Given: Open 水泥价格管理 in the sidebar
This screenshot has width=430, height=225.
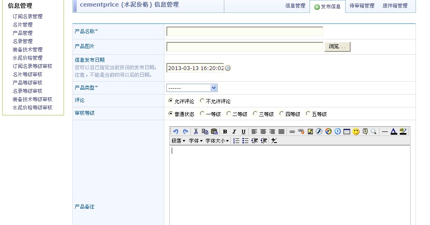Looking at the screenshot, I should pos(27,58).
